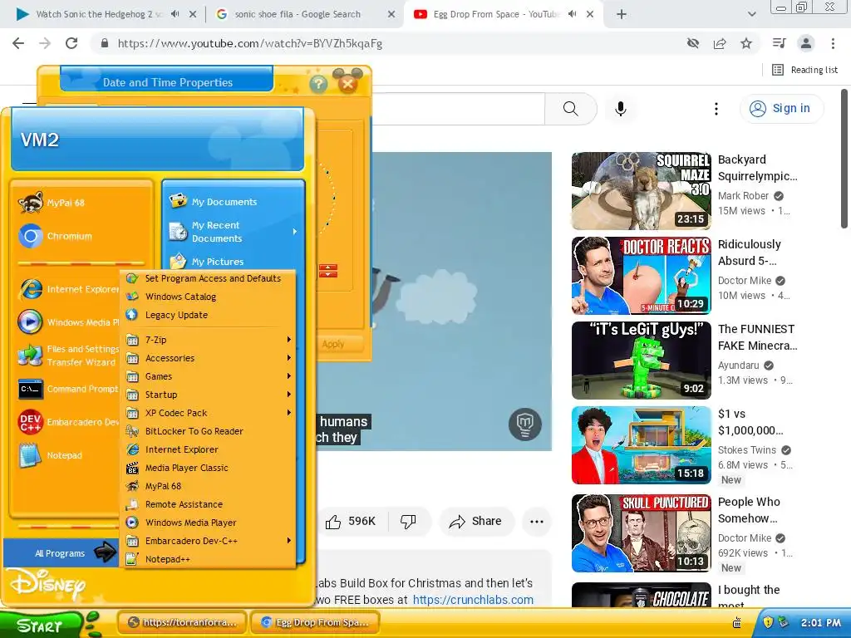This screenshot has height=638, width=851.
Task: Open media control icon in browser toolbar
Action: coord(780,43)
